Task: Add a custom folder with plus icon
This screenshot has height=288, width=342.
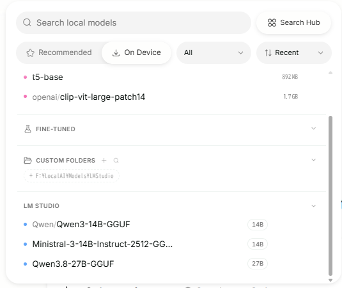Action: pos(104,161)
